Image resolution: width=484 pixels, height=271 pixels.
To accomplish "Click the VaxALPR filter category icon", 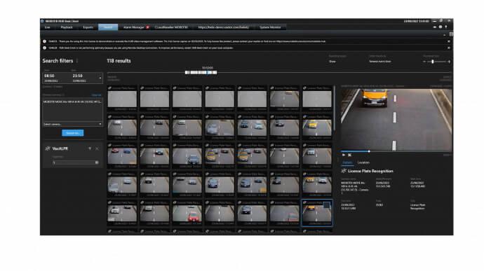I will click(x=48, y=148).
